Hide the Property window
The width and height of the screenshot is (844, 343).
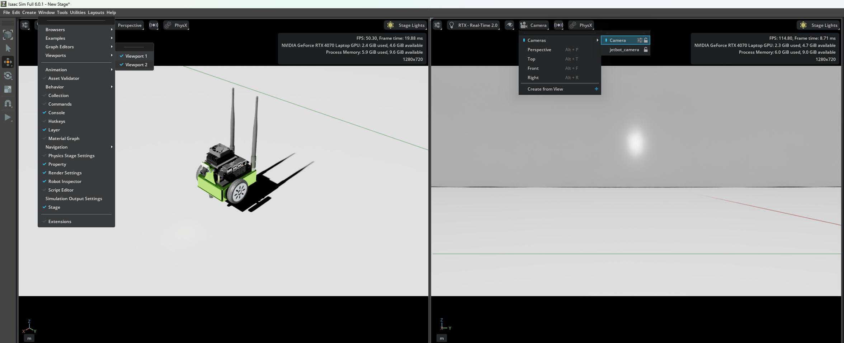point(76,164)
